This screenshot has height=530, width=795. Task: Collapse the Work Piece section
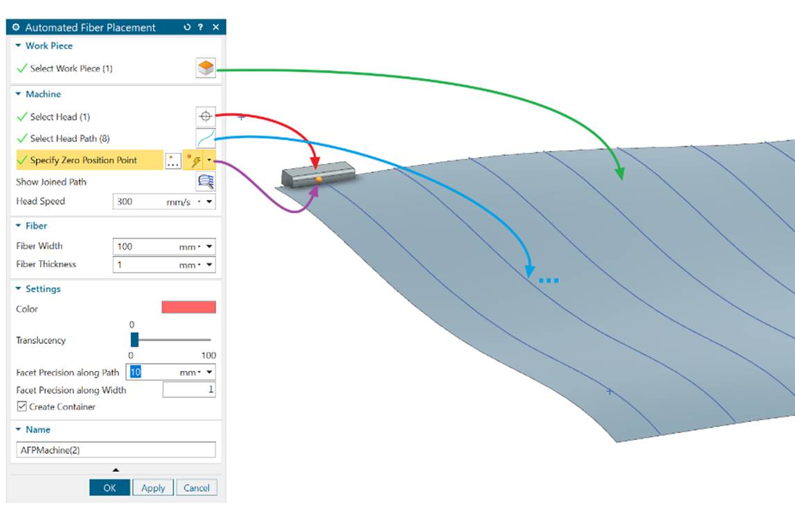coord(19,46)
